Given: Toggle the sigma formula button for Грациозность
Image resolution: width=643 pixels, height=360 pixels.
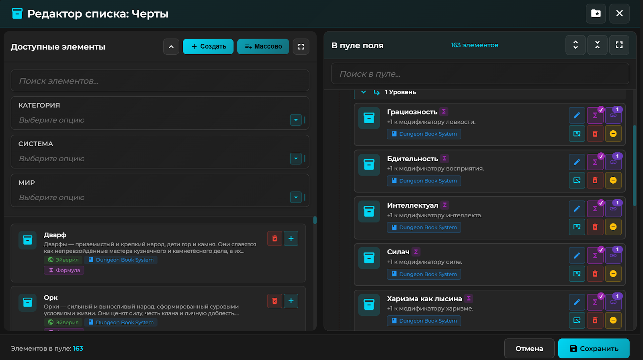Looking at the screenshot, I should point(595,115).
